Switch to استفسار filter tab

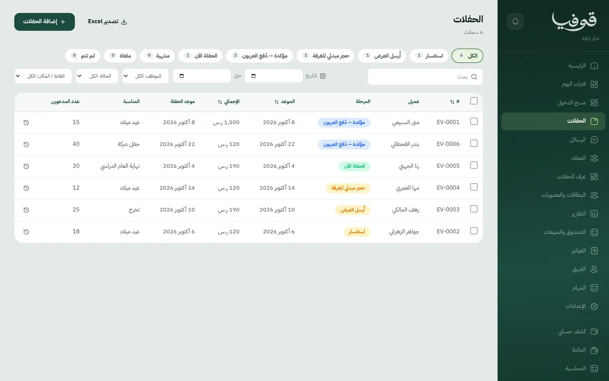click(429, 56)
